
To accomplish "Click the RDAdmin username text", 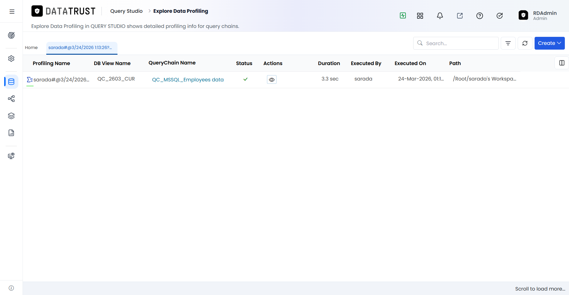I will (x=545, y=13).
